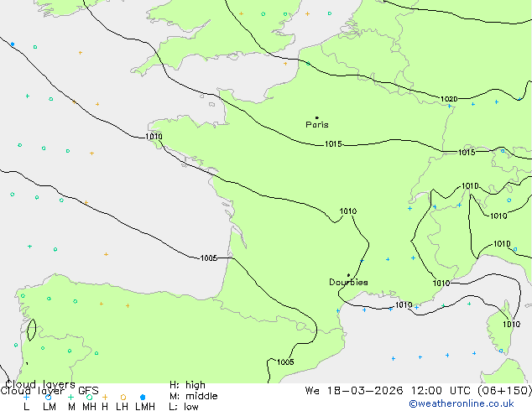Click the 'L: low' legend text
Viewport: 532px width, 411px height.
[184, 407]
